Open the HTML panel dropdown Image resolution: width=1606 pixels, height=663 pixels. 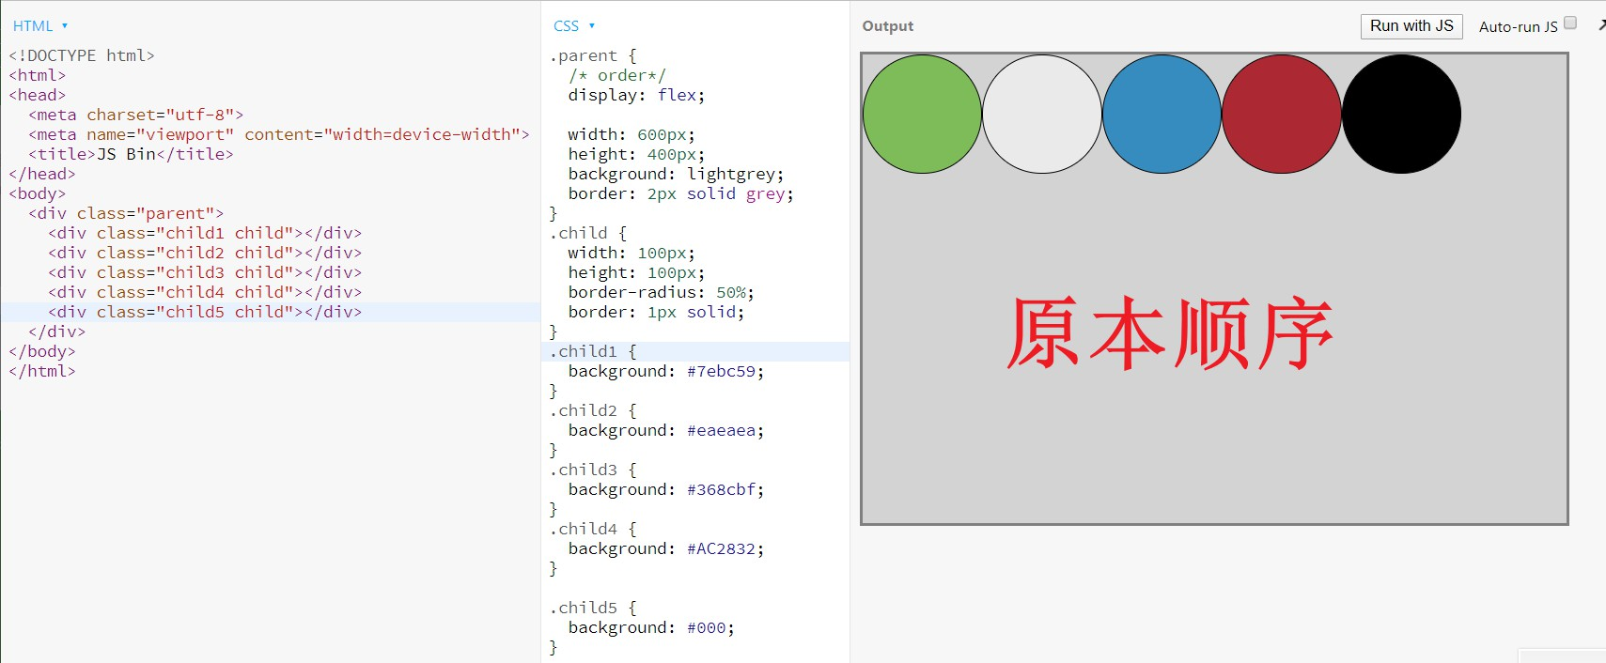pyautogui.click(x=39, y=26)
